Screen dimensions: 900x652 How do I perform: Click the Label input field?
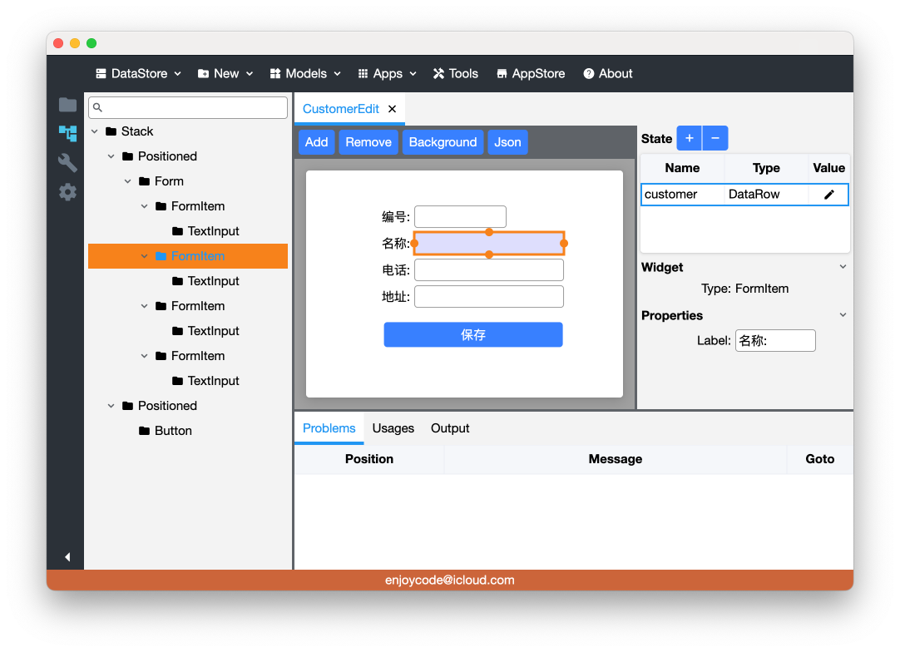(774, 340)
